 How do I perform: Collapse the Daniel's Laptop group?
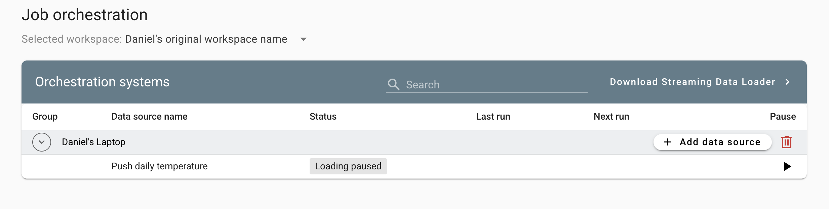click(42, 142)
